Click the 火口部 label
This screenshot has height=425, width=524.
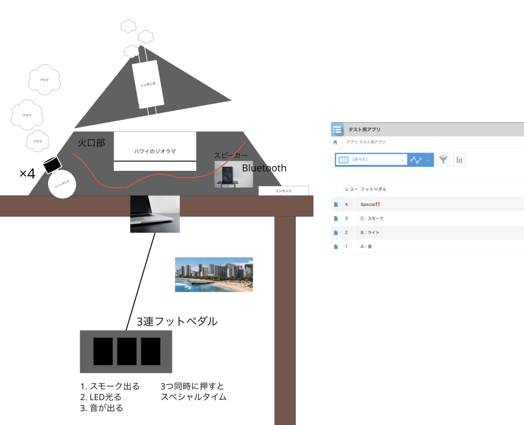pyautogui.click(x=91, y=143)
